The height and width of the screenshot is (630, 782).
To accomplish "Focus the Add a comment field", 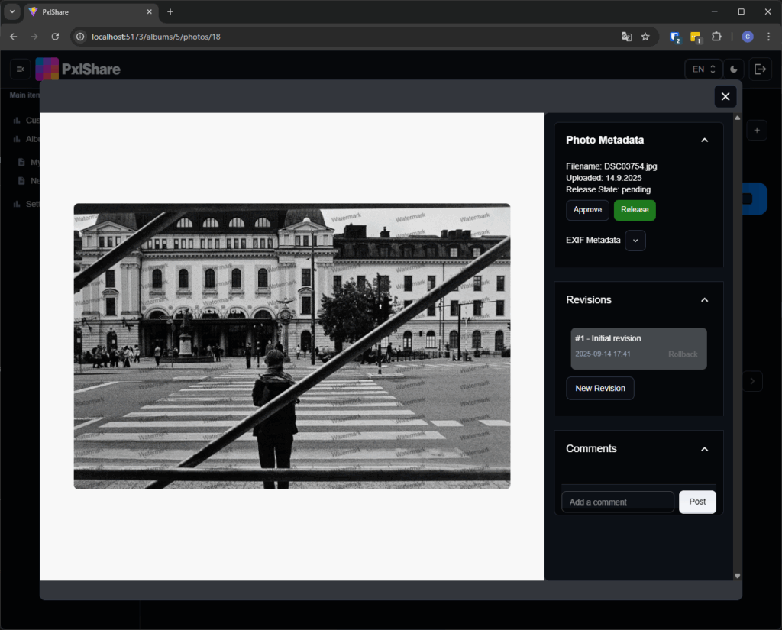I will (x=617, y=502).
